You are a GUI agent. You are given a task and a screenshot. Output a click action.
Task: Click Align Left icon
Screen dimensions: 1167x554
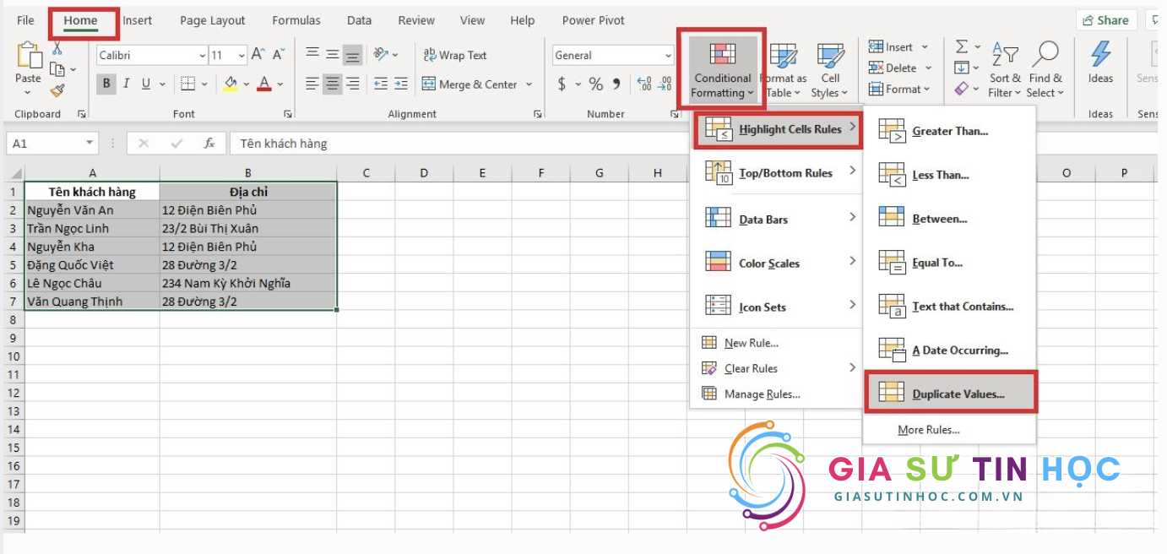(x=312, y=84)
